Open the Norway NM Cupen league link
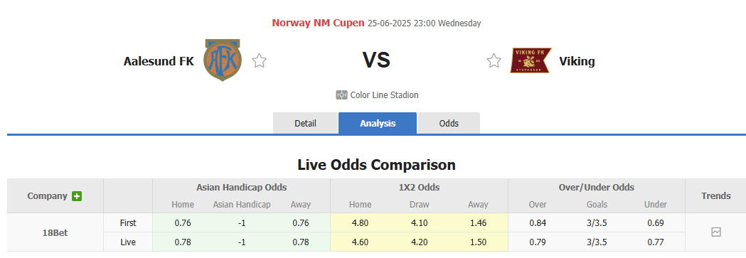This screenshot has height=258, width=746. tap(319, 23)
